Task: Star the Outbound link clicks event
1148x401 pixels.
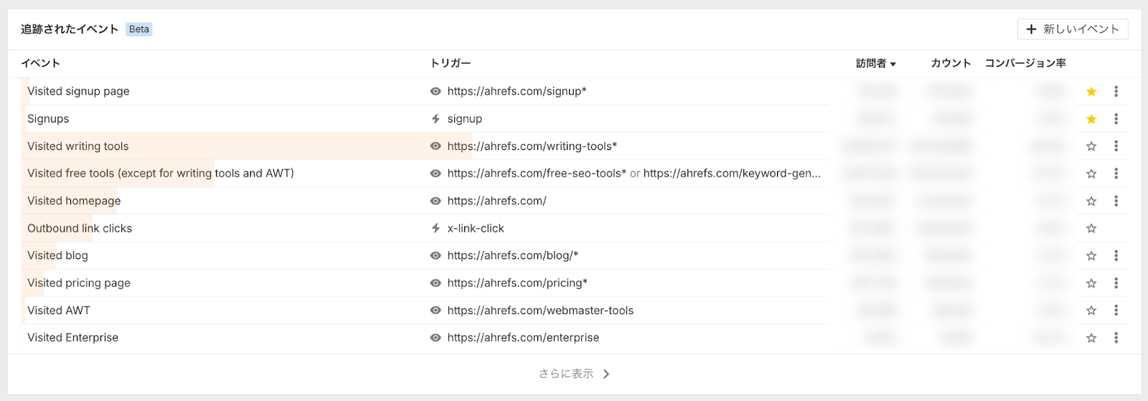Action: point(1091,228)
